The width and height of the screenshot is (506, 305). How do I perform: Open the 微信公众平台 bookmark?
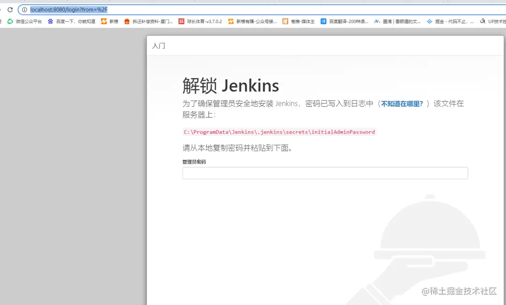click(25, 21)
